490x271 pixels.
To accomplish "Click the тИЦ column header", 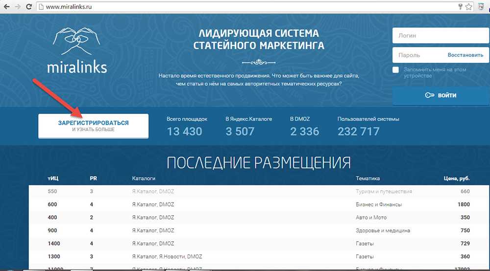I will point(52,179).
